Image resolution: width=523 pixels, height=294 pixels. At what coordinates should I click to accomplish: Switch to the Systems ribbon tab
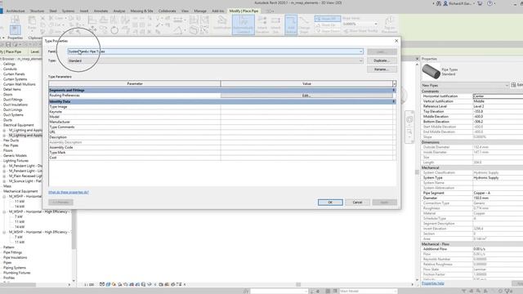68,11
